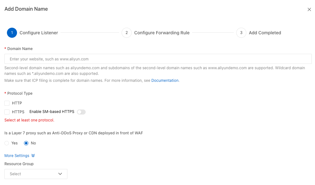Go to Configure Forwarding Rule step
This screenshot has height=185, width=315.
pos(162,33)
